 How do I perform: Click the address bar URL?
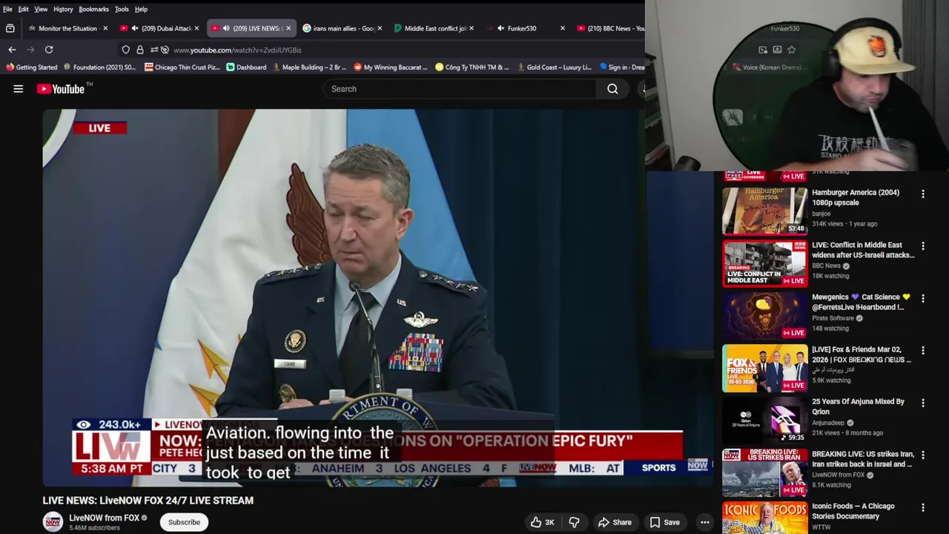tap(237, 50)
